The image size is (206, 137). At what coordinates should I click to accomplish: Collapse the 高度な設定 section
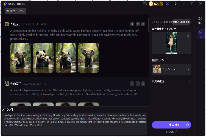coord(189,81)
